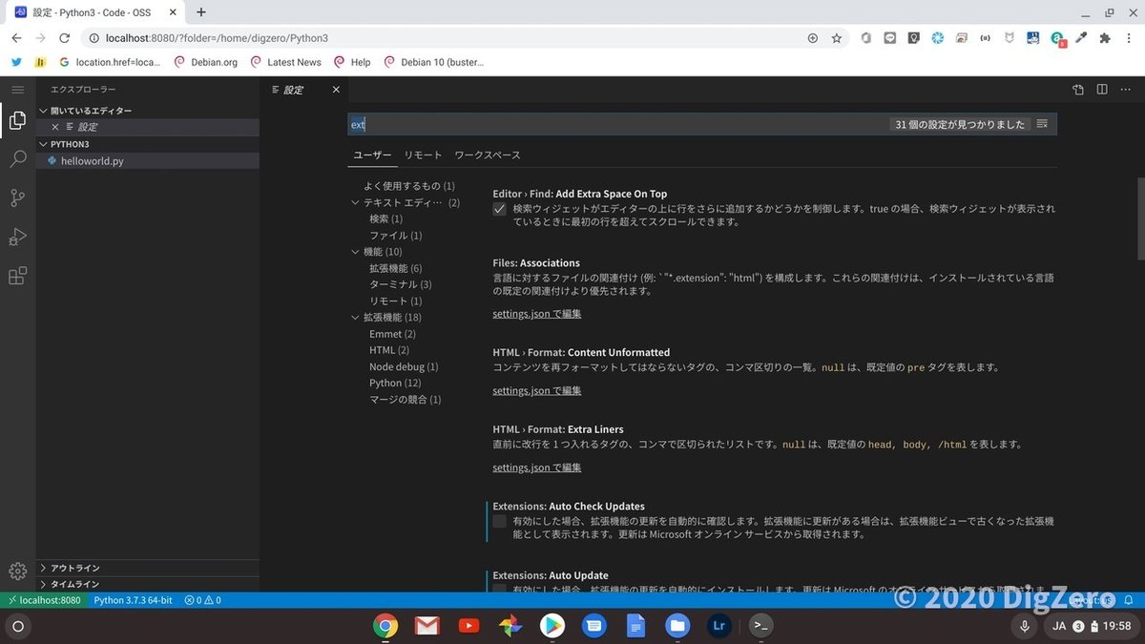Open the ChromeOS launcher circle button
Image resolution: width=1145 pixels, height=644 pixels.
tap(17, 626)
